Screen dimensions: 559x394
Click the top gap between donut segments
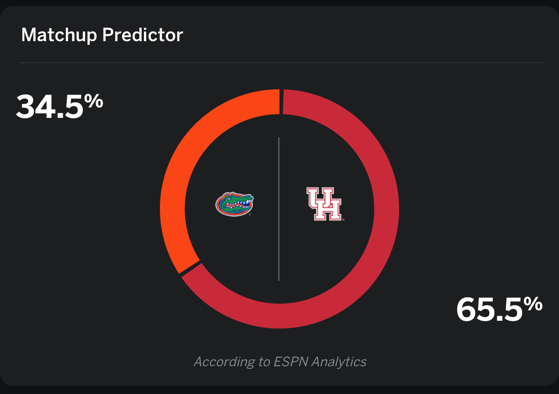tap(281, 102)
